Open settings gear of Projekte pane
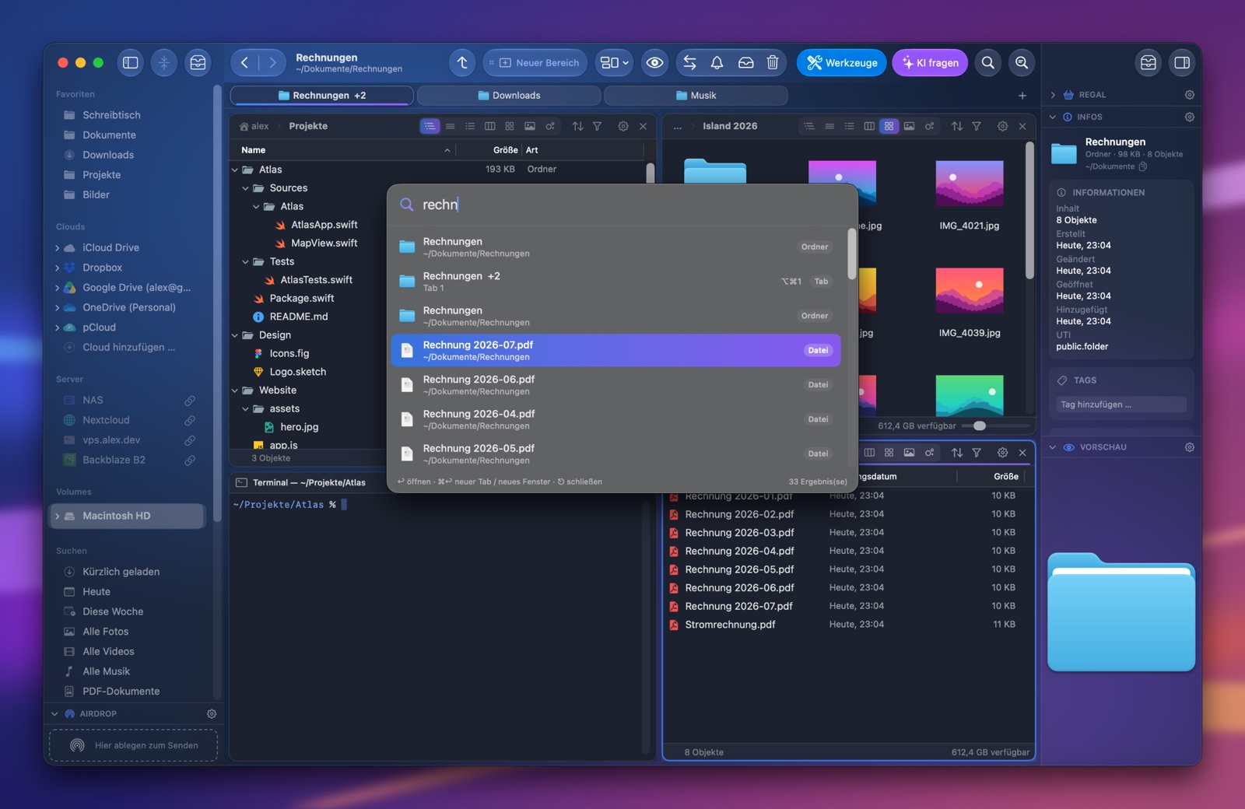This screenshot has width=1245, height=809. click(623, 126)
